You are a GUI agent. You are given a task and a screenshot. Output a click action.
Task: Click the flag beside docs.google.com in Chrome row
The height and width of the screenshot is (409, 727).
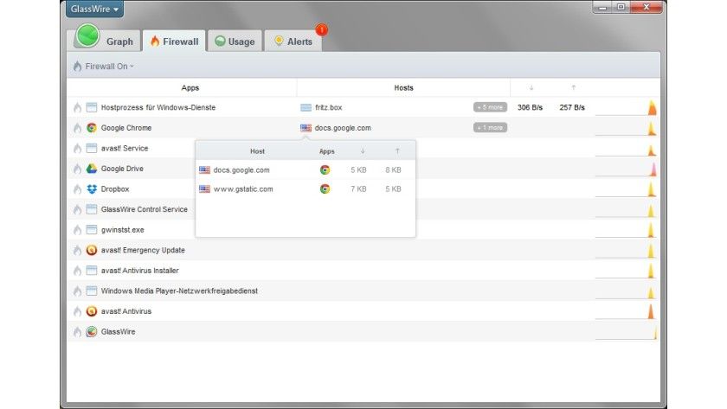pos(306,128)
